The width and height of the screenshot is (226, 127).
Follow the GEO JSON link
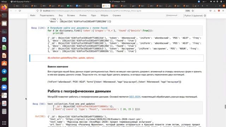point(135,97)
